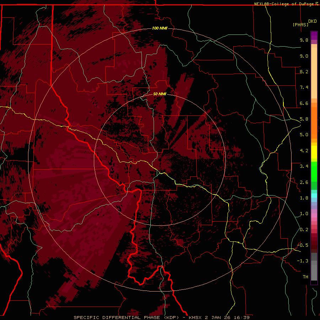Click the 50 NMI range ring label
Screen dimensions: 320x320
click(160, 94)
